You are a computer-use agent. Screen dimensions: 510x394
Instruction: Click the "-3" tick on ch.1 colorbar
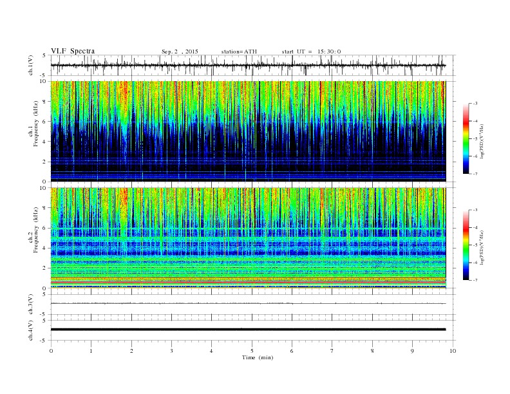(x=475, y=104)
